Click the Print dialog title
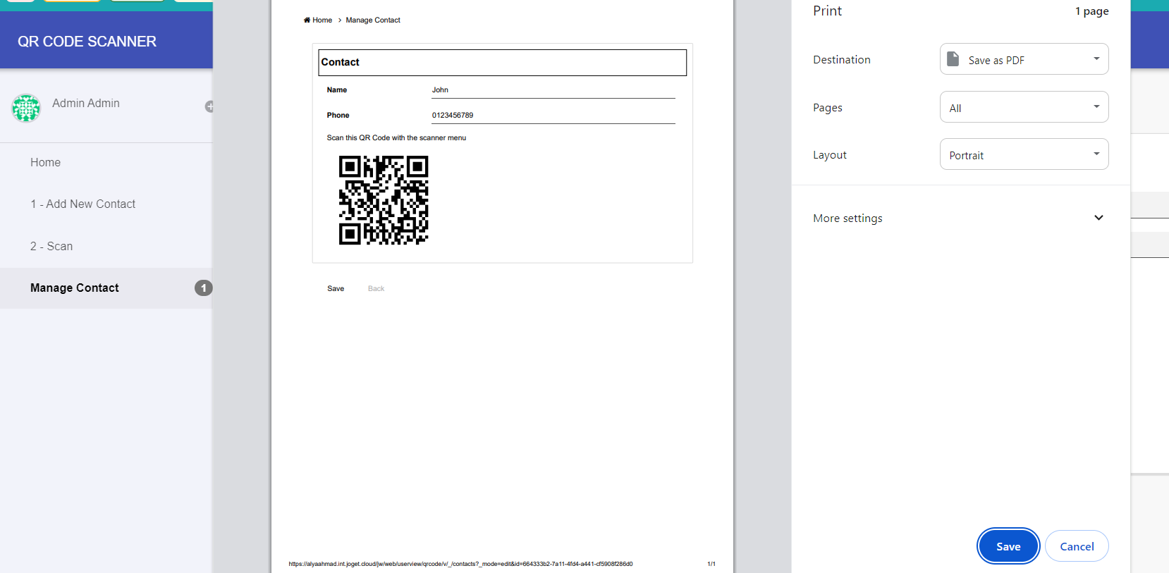Screen dimensions: 1169x573 (x=827, y=11)
